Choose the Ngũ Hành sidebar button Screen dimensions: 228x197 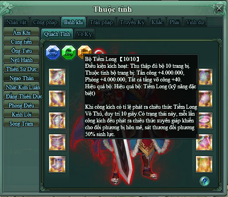21,60
